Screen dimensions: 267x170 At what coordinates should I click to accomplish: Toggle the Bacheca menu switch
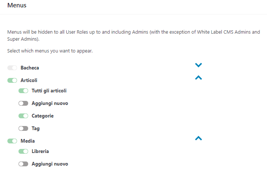pos(12,68)
